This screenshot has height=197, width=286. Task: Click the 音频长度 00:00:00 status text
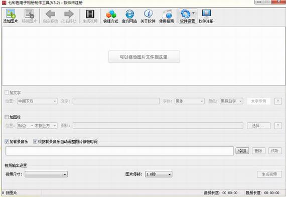221,193
